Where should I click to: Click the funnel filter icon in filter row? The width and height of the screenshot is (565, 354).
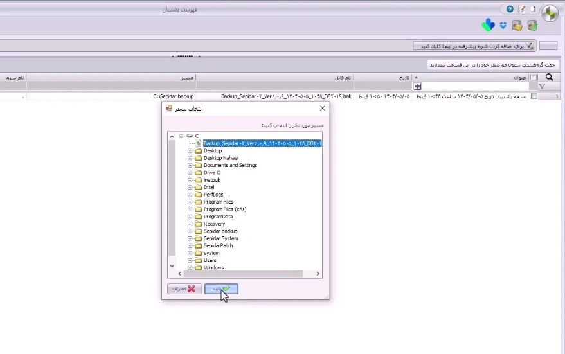[x=542, y=86]
